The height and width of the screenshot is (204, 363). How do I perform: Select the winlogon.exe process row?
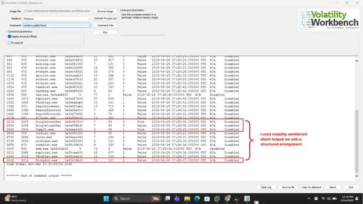(x=123, y=141)
